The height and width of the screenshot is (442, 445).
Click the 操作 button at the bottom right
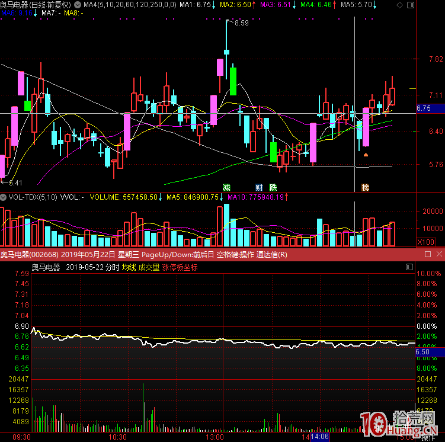[428, 438]
